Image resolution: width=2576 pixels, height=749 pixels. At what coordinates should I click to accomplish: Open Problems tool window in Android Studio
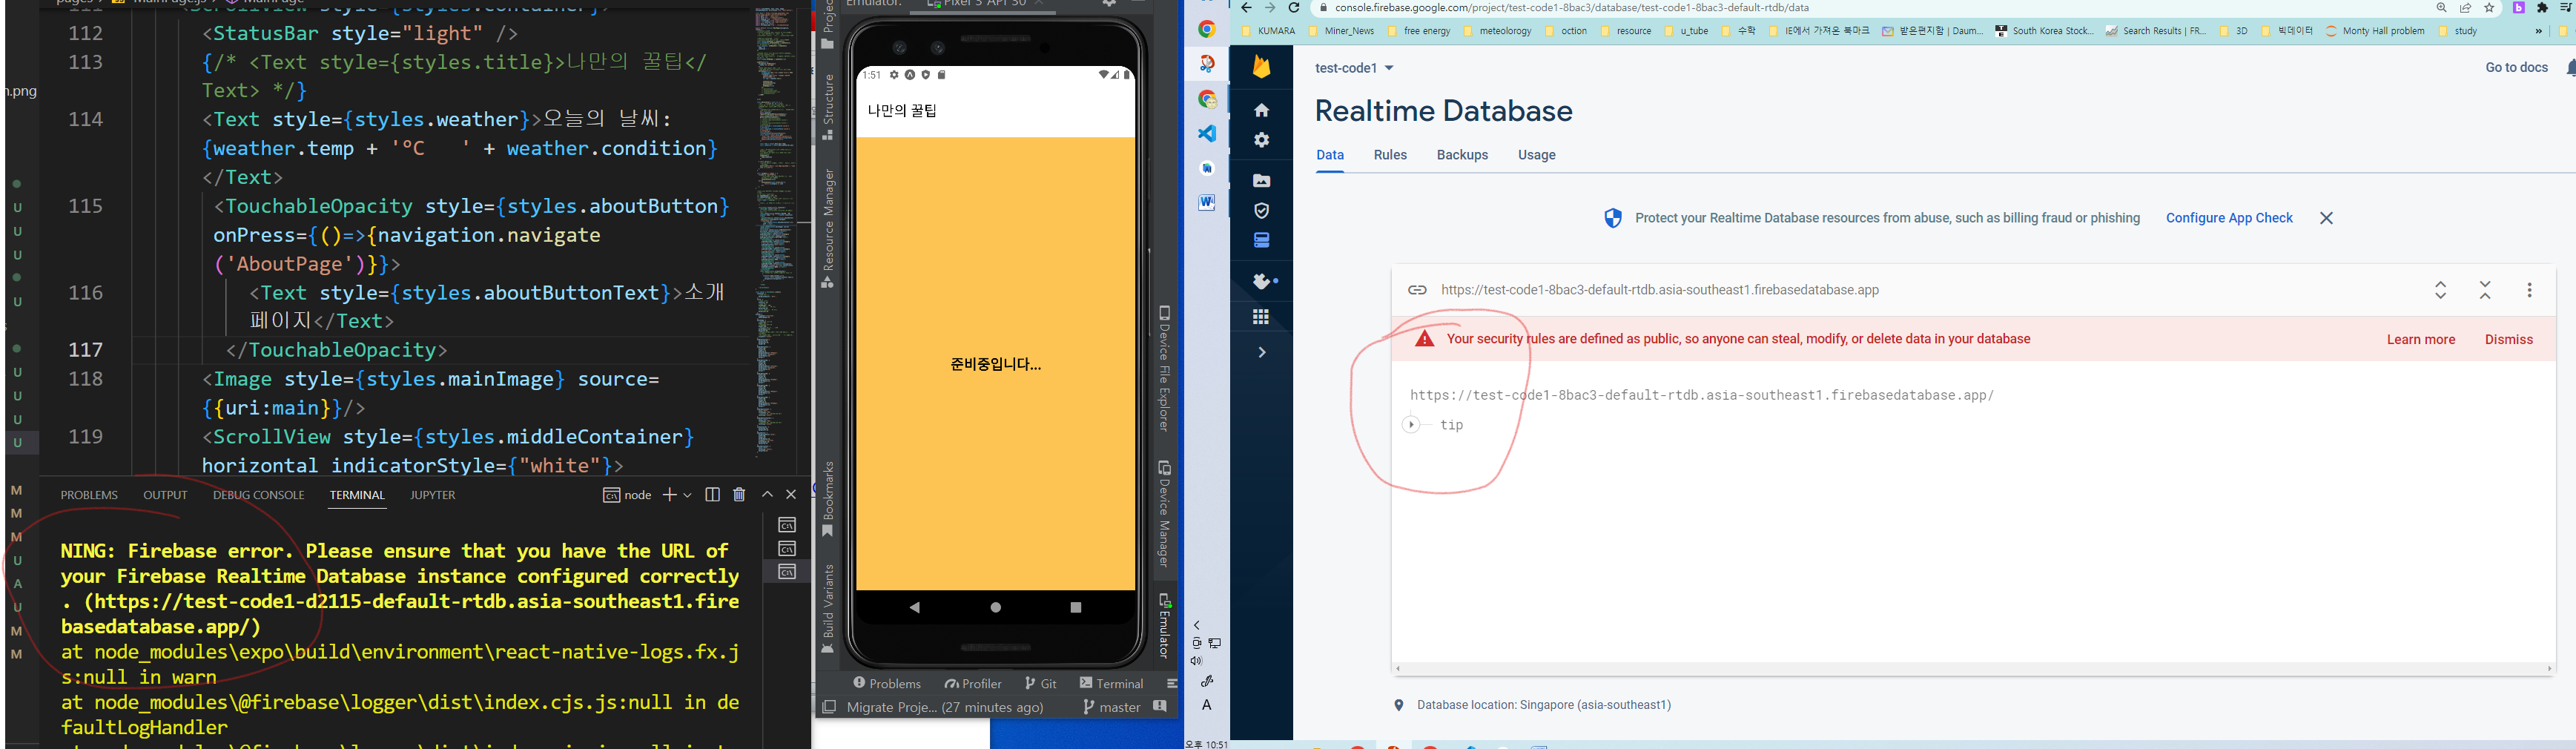pyautogui.click(x=886, y=683)
